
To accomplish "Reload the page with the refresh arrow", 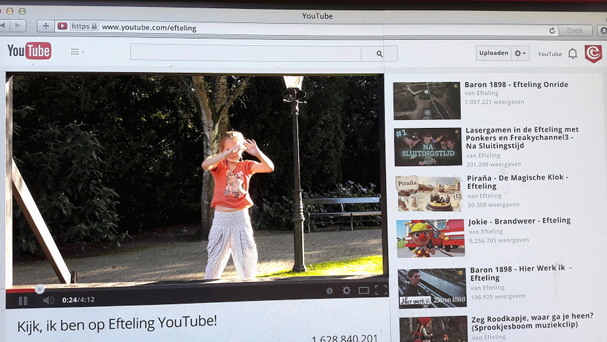I will pyautogui.click(x=552, y=30).
